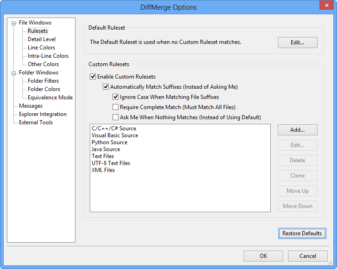This screenshot has height=269, width=337.
Task: Click OK to confirm options
Action: (x=263, y=256)
